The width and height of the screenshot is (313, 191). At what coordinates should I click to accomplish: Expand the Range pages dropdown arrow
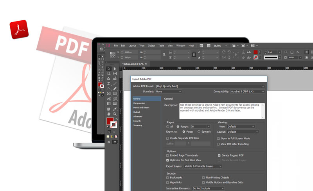click(209, 127)
